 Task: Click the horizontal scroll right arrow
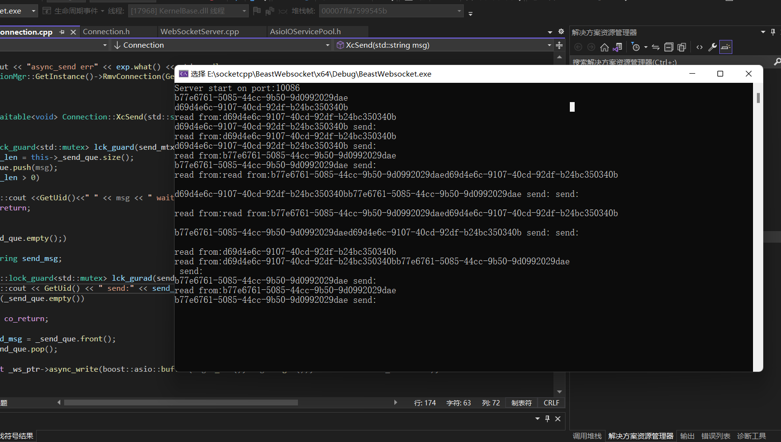tap(395, 403)
